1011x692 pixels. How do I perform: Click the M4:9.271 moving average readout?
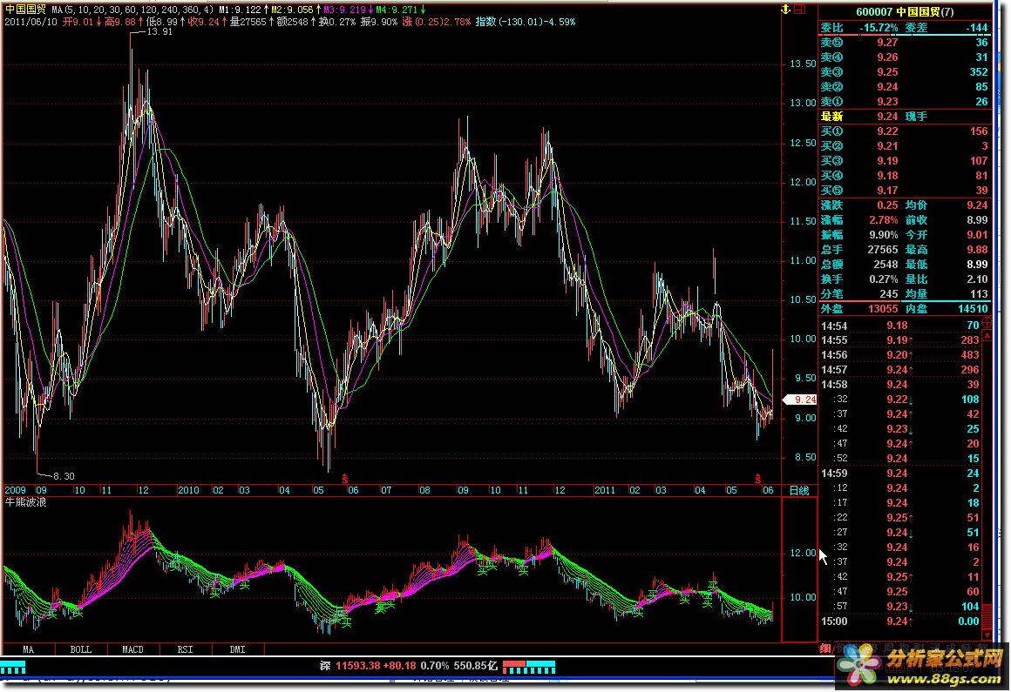[x=401, y=10]
